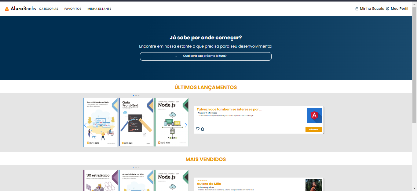The image size is (417, 191).
Task: Click Juliana Agarikov author photo
Action: tap(313, 185)
